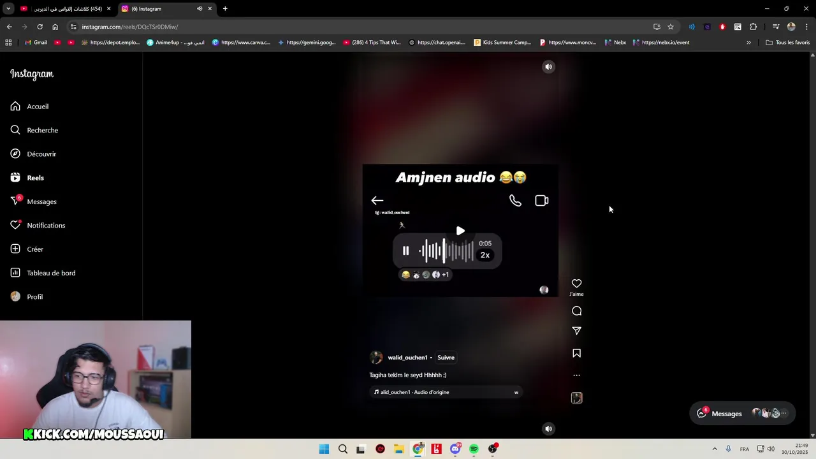Switch to the YouTube (454) tab
This screenshot has width=816, height=459.
click(x=66, y=9)
